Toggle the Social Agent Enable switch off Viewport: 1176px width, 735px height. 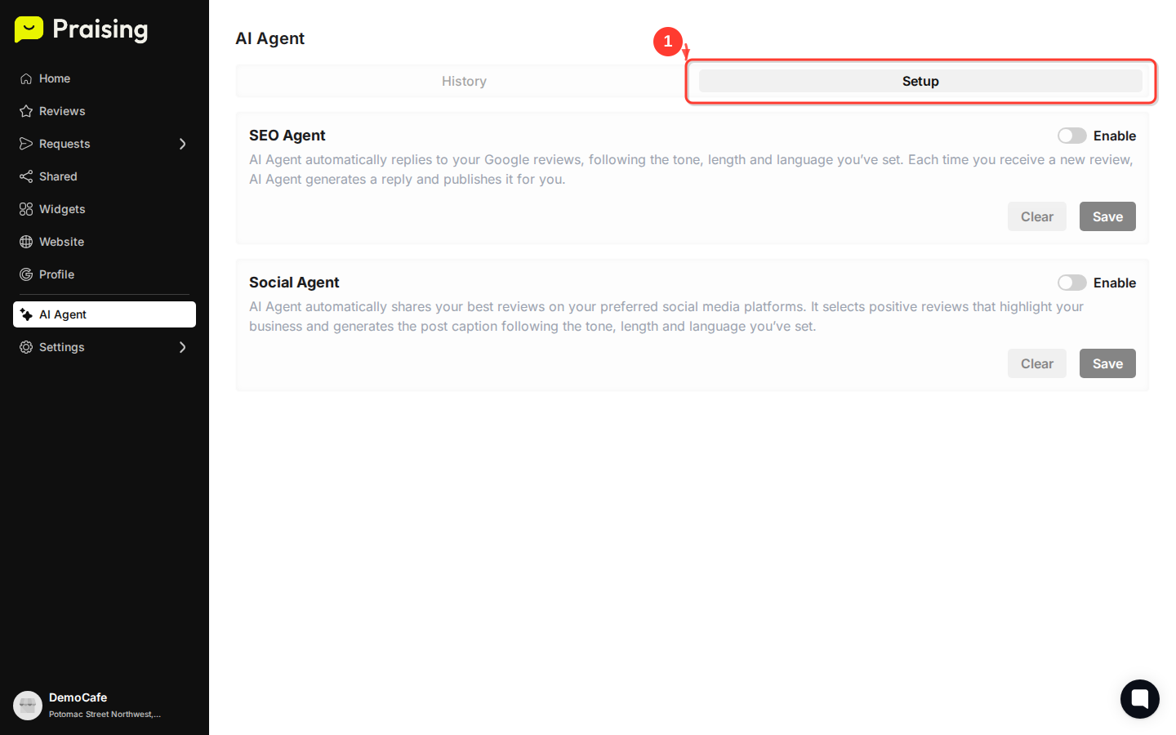(1071, 283)
